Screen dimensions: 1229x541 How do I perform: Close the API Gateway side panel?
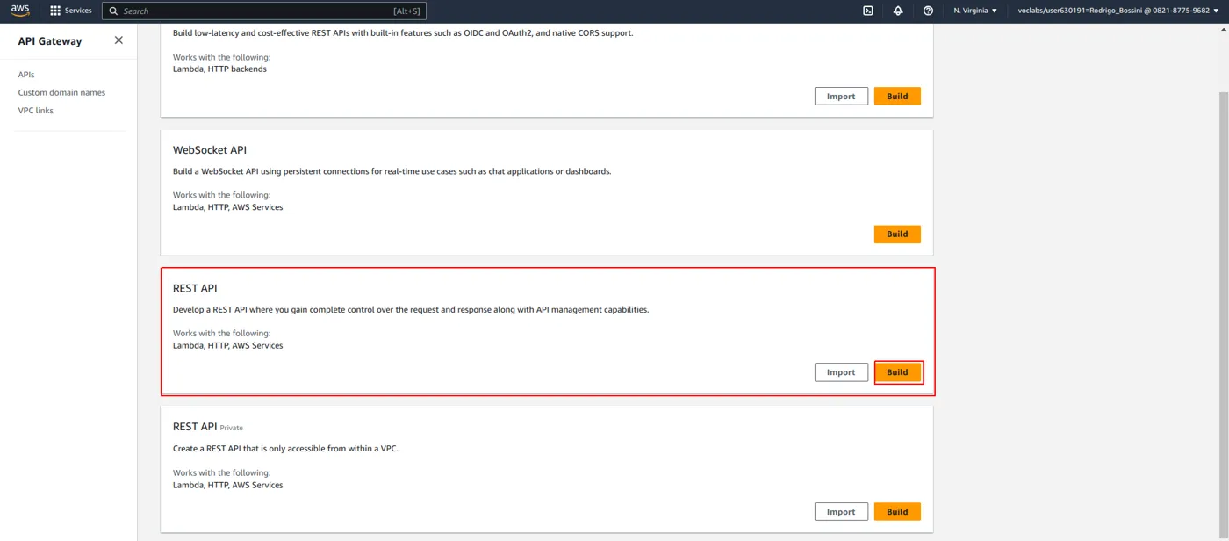pyautogui.click(x=119, y=40)
